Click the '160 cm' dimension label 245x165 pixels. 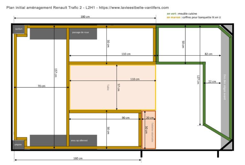coord(78,158)
